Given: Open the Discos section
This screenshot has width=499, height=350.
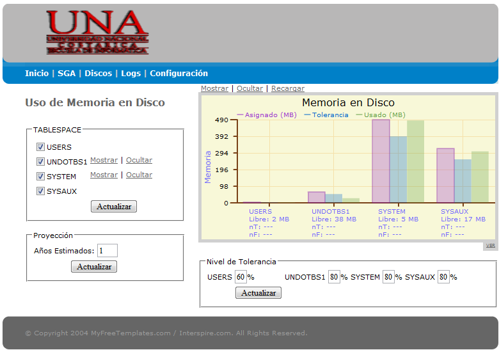Looking at the screenshot, I should 99,73.
